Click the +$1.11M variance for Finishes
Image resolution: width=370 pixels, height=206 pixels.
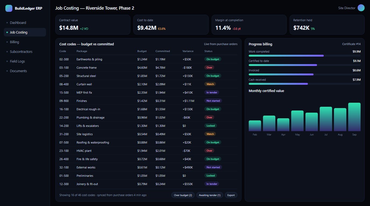point(188,101)
